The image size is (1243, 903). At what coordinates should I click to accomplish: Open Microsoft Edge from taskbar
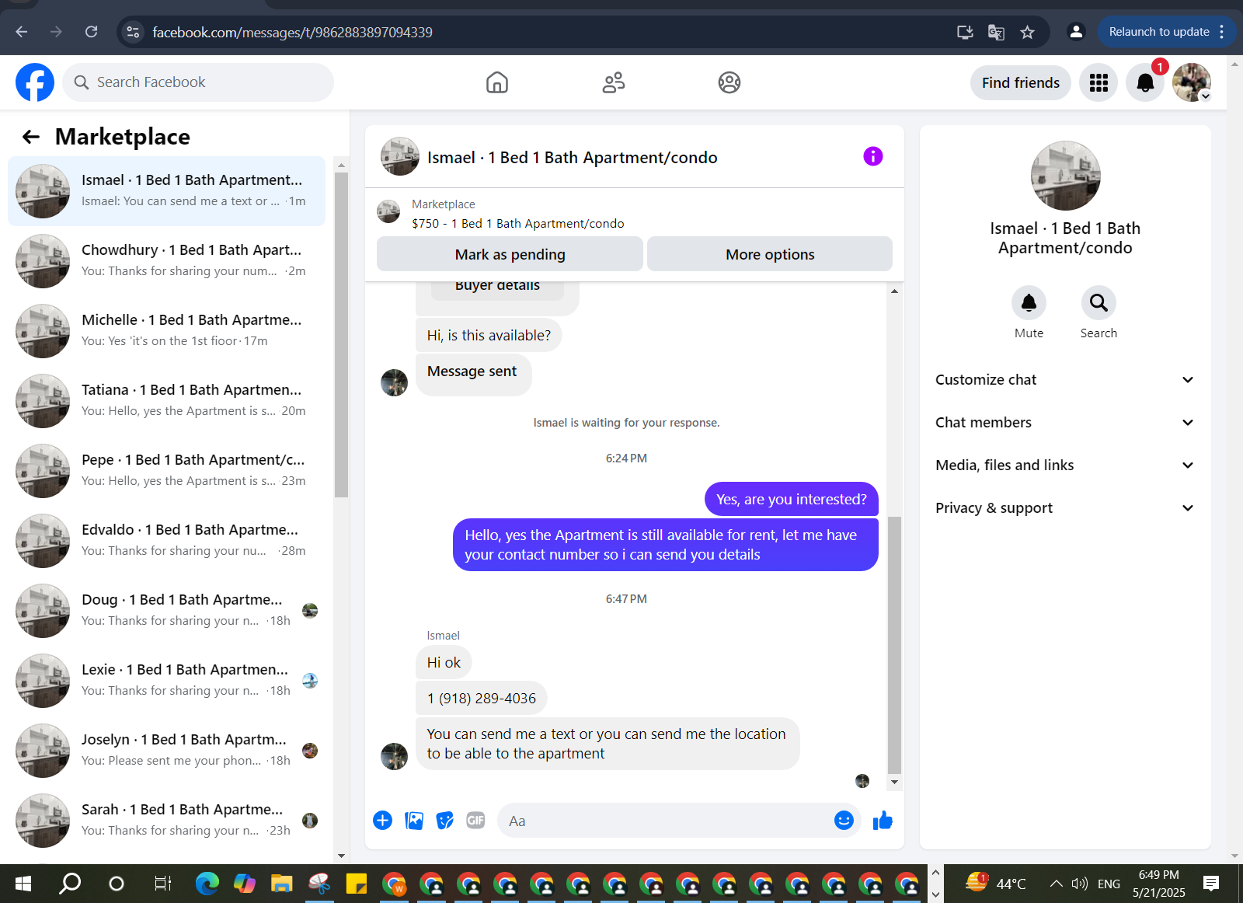pyautogui.click(x=207, y=884)
